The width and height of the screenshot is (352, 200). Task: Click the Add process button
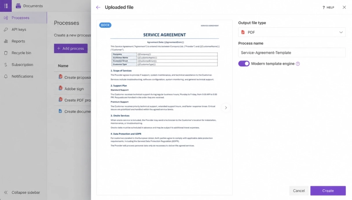click(71, 48)
